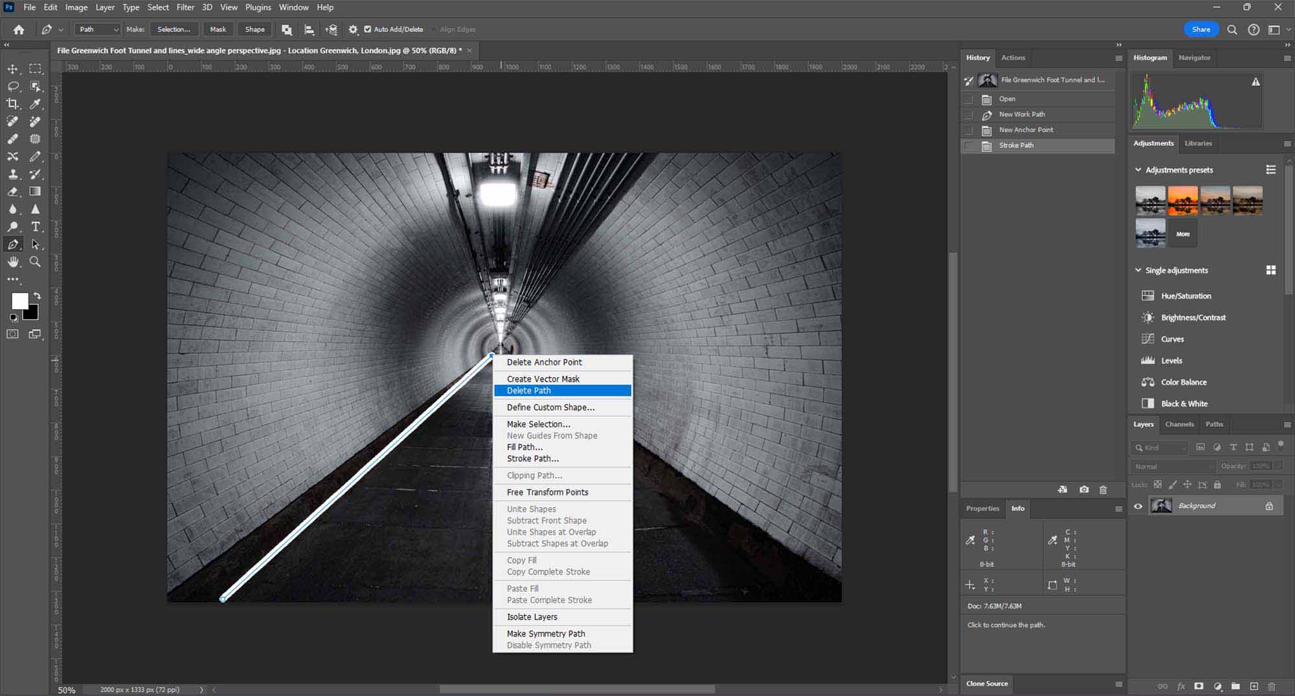Click the Selection... button
1295x696 pixels.
point(174,29)
